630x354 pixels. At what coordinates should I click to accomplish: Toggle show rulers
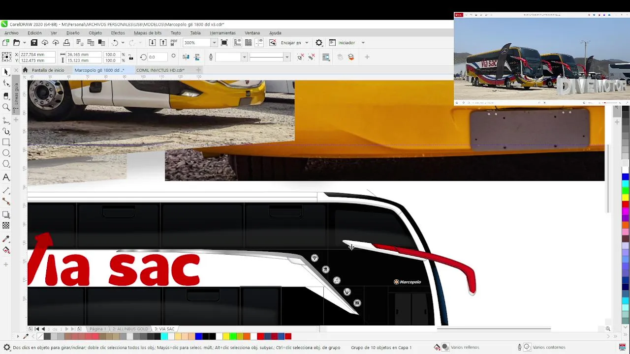point(238,43)
